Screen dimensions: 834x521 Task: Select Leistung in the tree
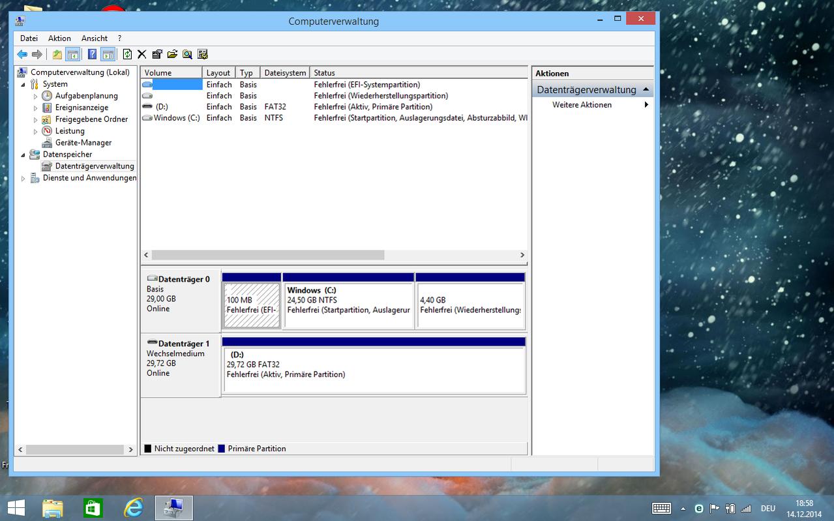click(70, 131)
